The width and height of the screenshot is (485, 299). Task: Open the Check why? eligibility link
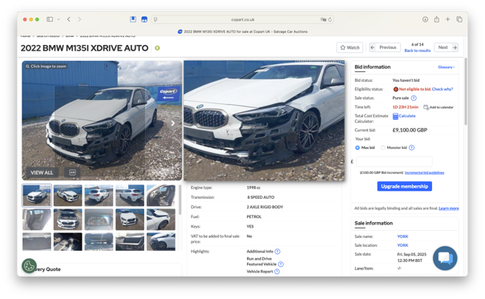coord(443,89)
